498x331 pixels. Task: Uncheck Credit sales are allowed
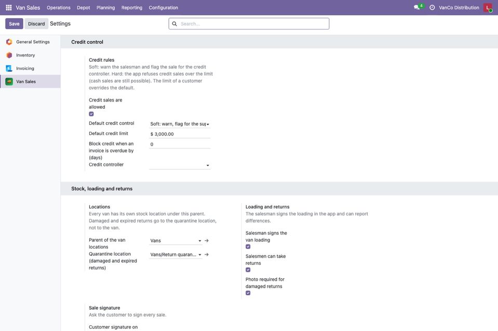[x=91, y=114]
